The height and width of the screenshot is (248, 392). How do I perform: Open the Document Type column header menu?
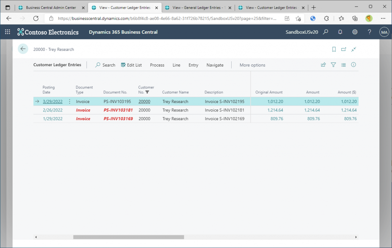pos(84,90)
